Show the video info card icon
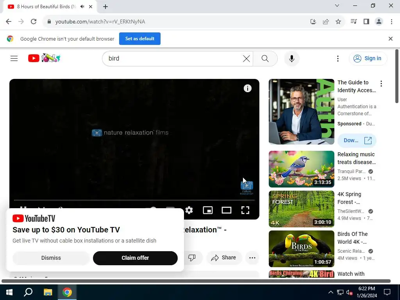 pos(247,88)
